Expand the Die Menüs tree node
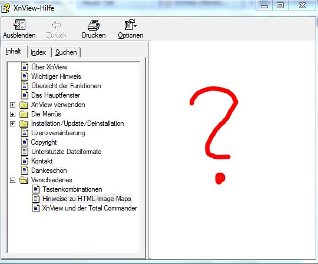Viewport: 318px width, 264px height. point(12,114)
